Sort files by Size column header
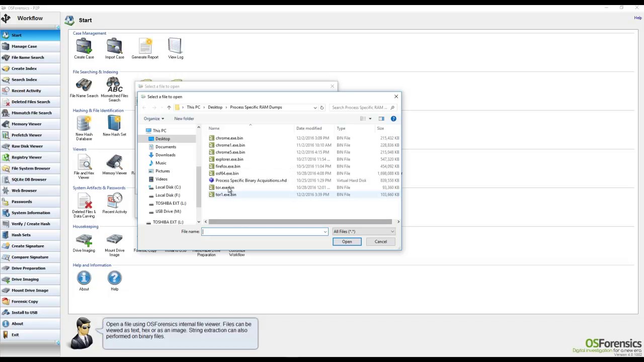The image size is (644, 362). (380, 128)
